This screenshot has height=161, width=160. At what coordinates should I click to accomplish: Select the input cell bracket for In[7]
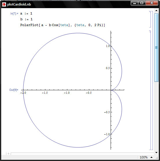click(x=150, y=19)
